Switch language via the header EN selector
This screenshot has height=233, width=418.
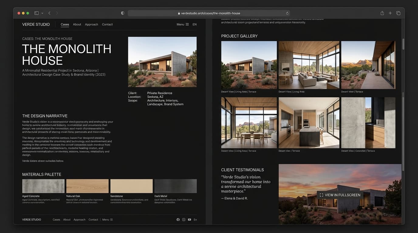pos(194,24)
